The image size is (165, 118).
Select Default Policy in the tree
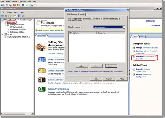coord(18,27)
